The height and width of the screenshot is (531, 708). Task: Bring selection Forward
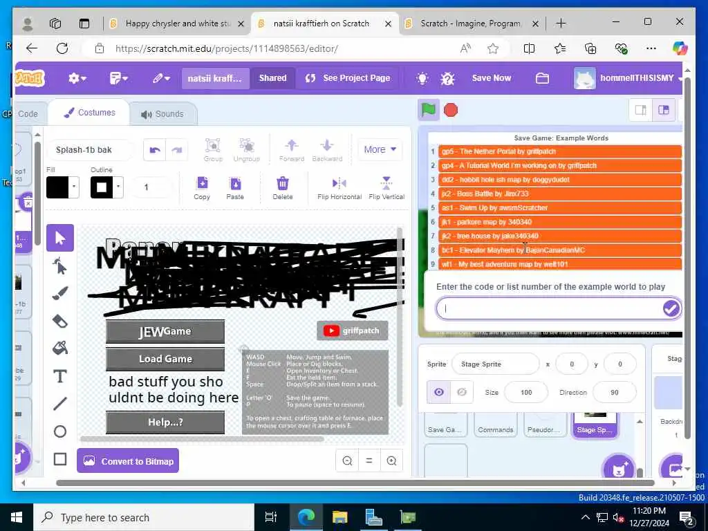[x=292, y=150]
